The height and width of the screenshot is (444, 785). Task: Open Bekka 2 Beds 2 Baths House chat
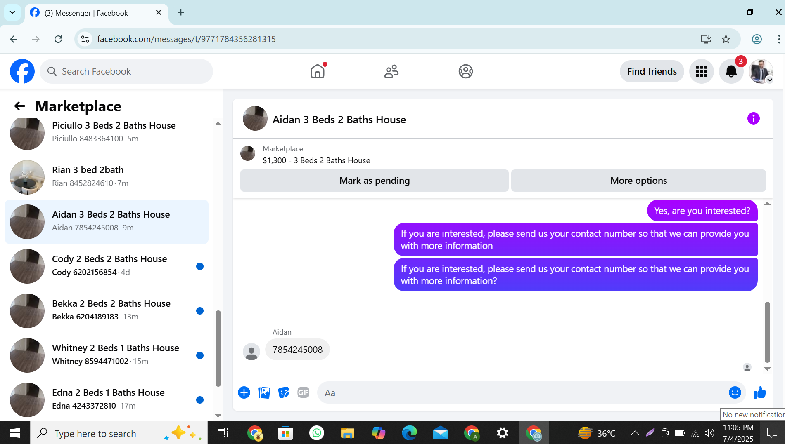(107, 310)
